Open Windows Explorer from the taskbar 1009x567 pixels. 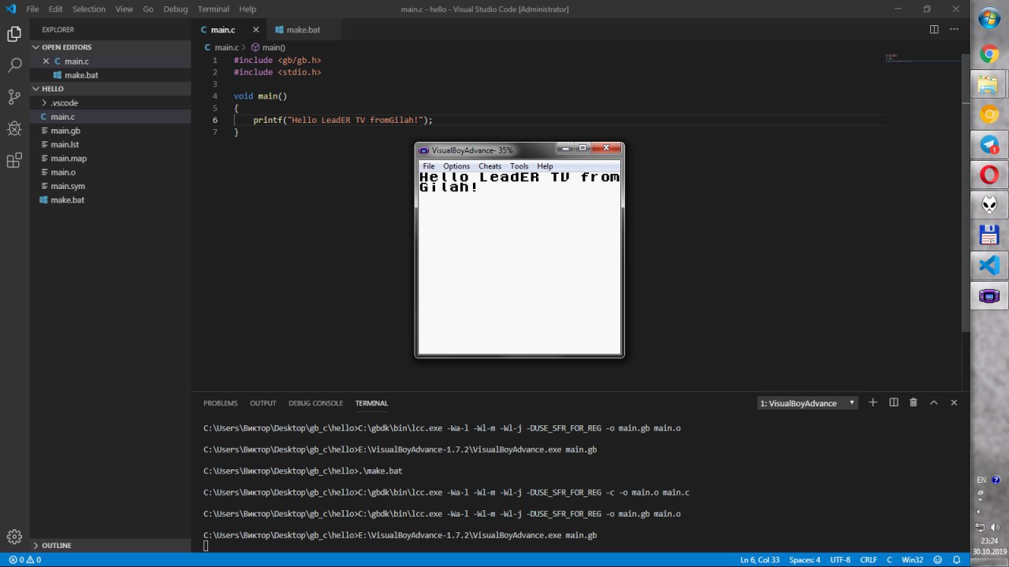989,85
